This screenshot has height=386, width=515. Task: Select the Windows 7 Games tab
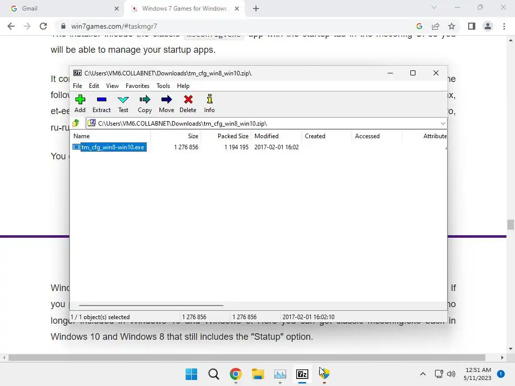[184, 9]
